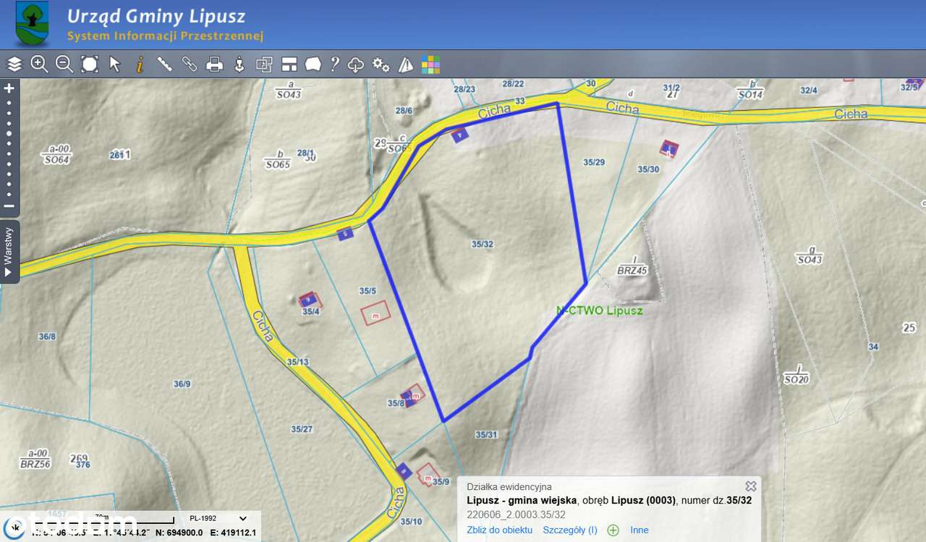Click the highlighted parcel label 35/32 on the map
926x542 pixels.
tap(482, 245)
